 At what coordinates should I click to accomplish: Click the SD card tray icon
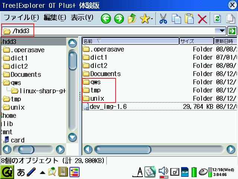(185, 172)
